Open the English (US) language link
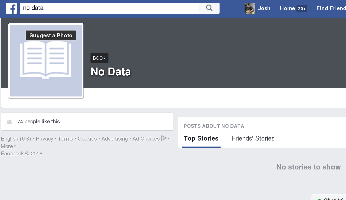The height and width of the screenshot is (200, 346). pyautogui.click(x=16, y=139)
